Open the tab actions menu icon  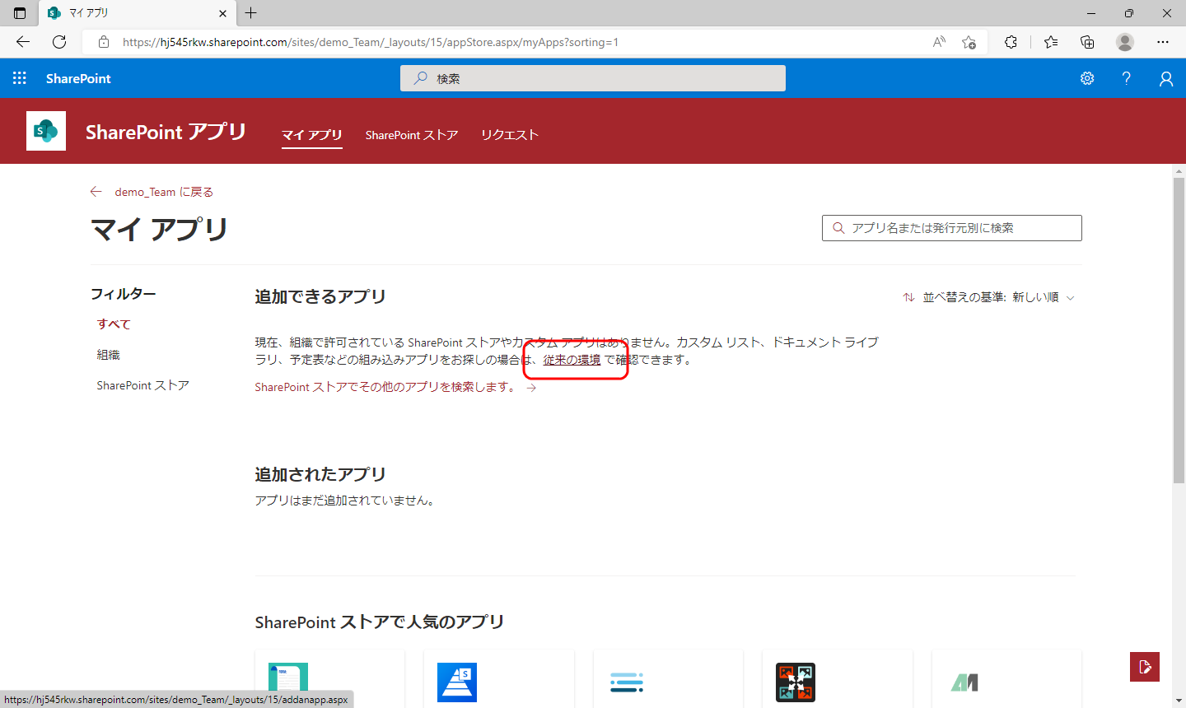pyautogui.click(x=20, y=13)
